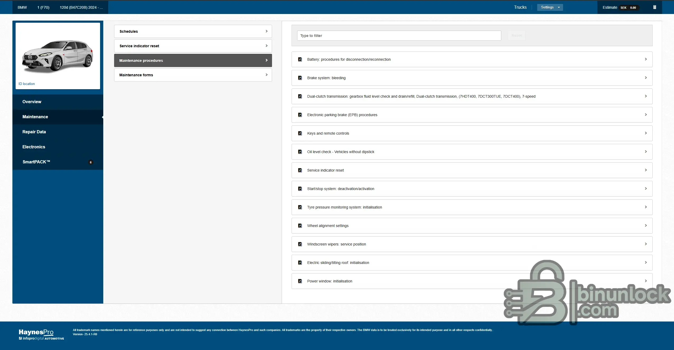674x350 pixels.
Task: Click the calculator icon beside Estimate
Action: click(654, 7)
